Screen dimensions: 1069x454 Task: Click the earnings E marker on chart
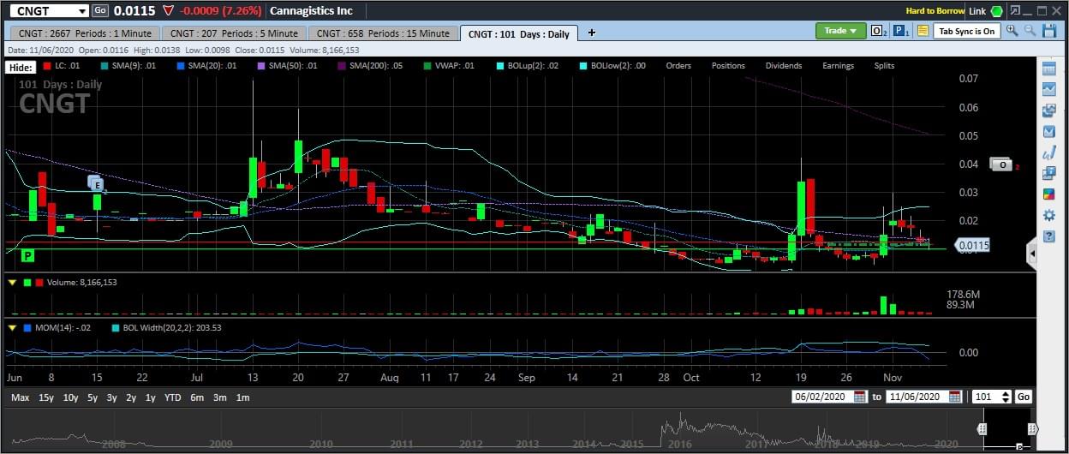pos(95,182)
